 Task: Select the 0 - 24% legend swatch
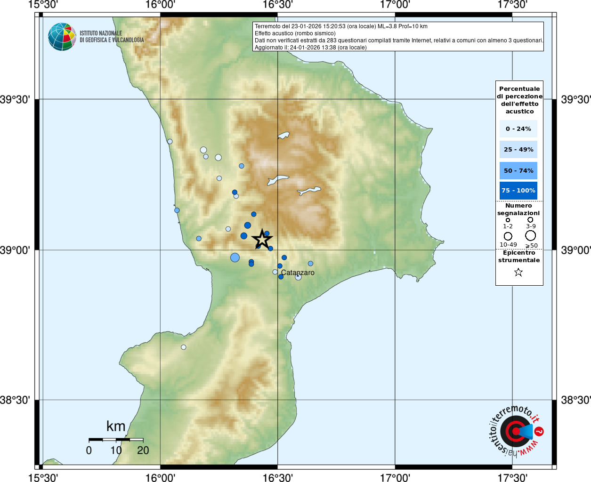tap(518, 129)
